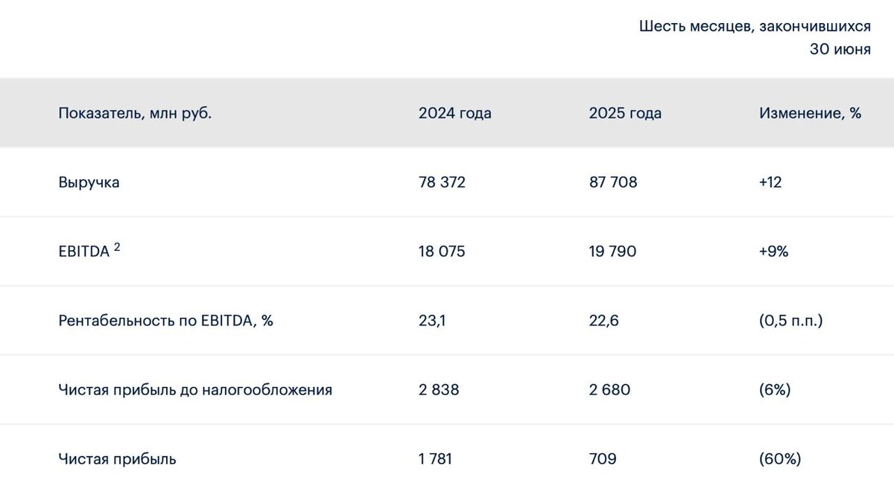This screenshot has height=489, width=894.
Task: Select the EBITDA change value +9%
Action: point(774,252)
